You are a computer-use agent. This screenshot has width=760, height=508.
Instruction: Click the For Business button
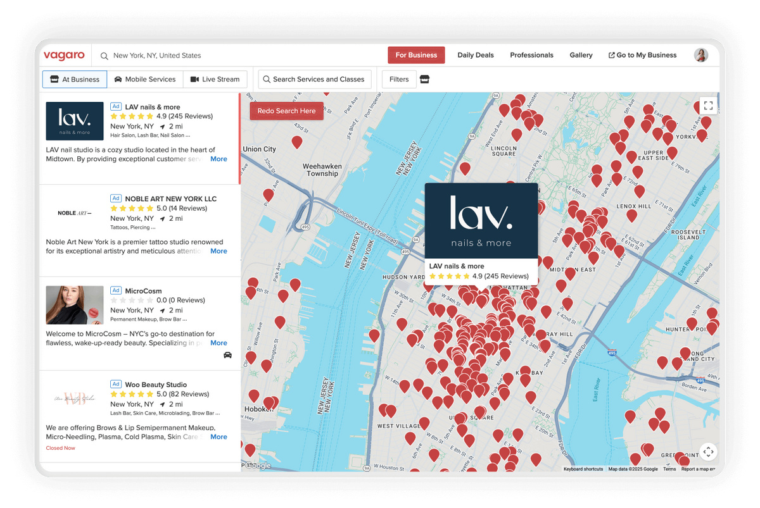[x=416, y=55]
